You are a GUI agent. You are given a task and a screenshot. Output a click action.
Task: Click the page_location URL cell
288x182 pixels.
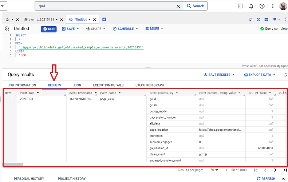pyautogui.click(x=220, y=130)
